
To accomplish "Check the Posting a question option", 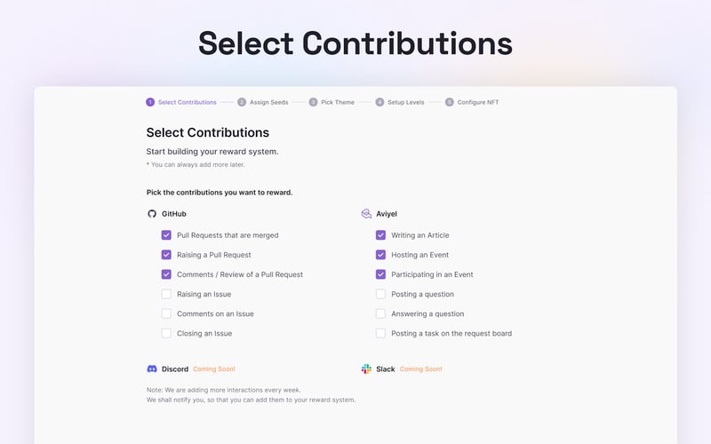I will coord(380,294).
